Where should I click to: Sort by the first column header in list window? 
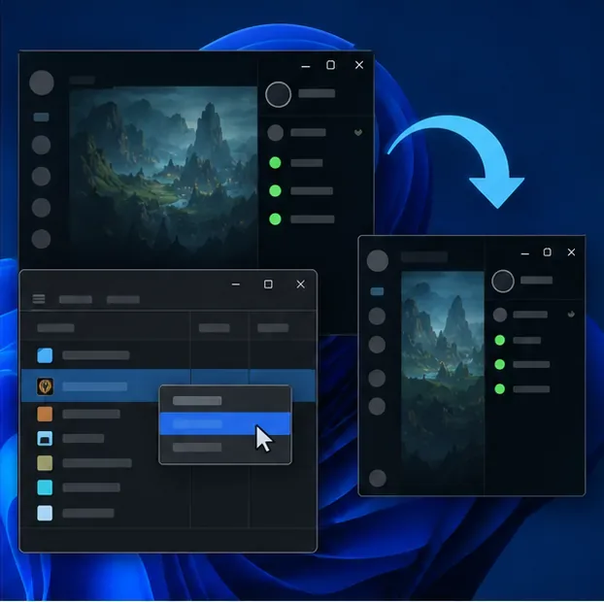56,328
